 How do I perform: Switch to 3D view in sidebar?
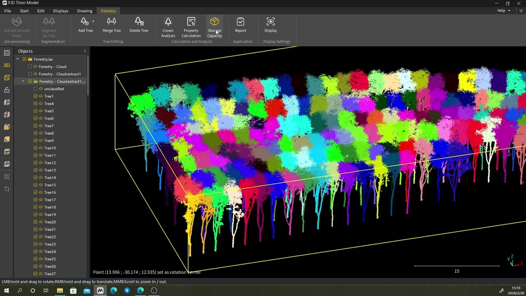coord(7,65)
